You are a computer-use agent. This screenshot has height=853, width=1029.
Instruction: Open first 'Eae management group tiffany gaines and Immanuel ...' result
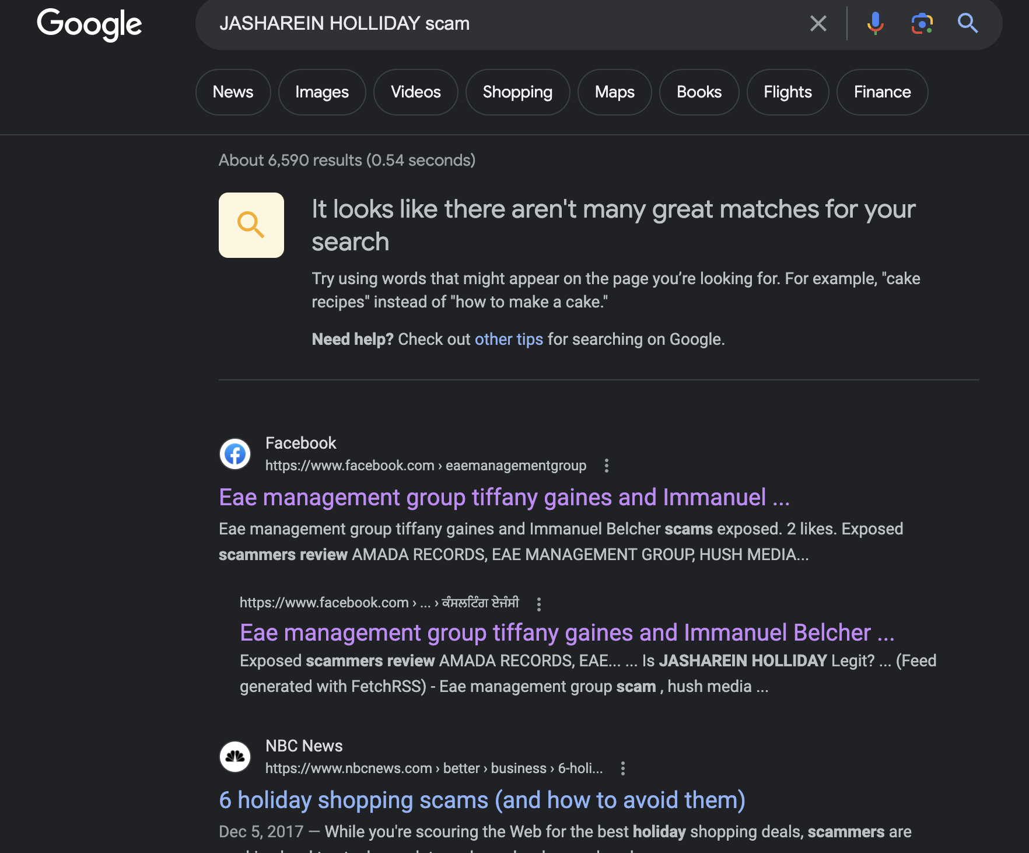505,498
